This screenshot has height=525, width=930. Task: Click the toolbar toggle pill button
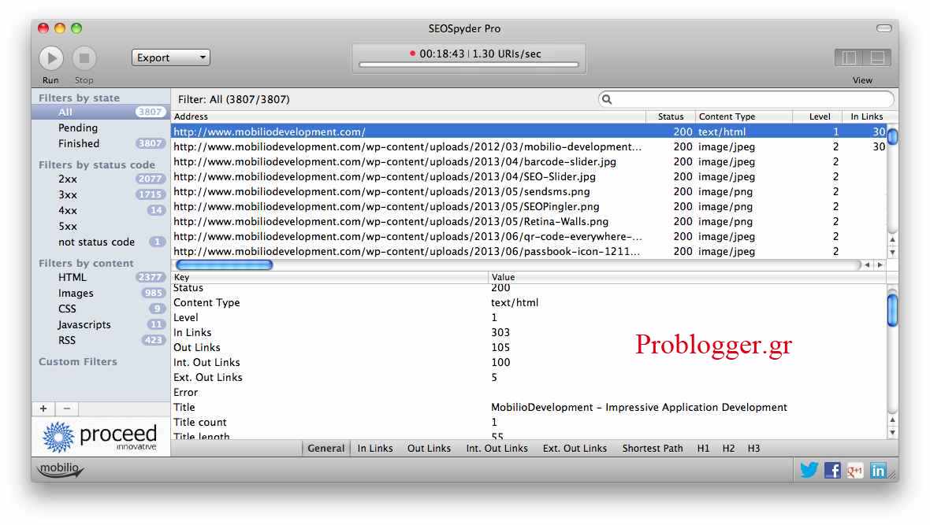[x=883, y=28]
